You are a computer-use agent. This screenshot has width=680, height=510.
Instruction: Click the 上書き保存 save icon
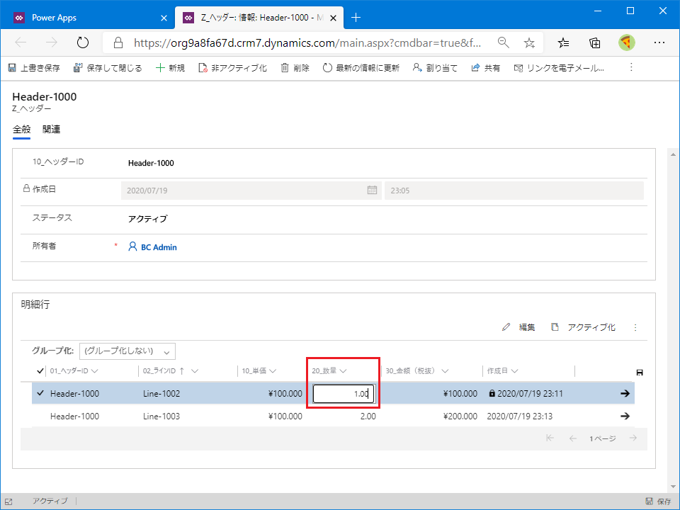(12, 68)
